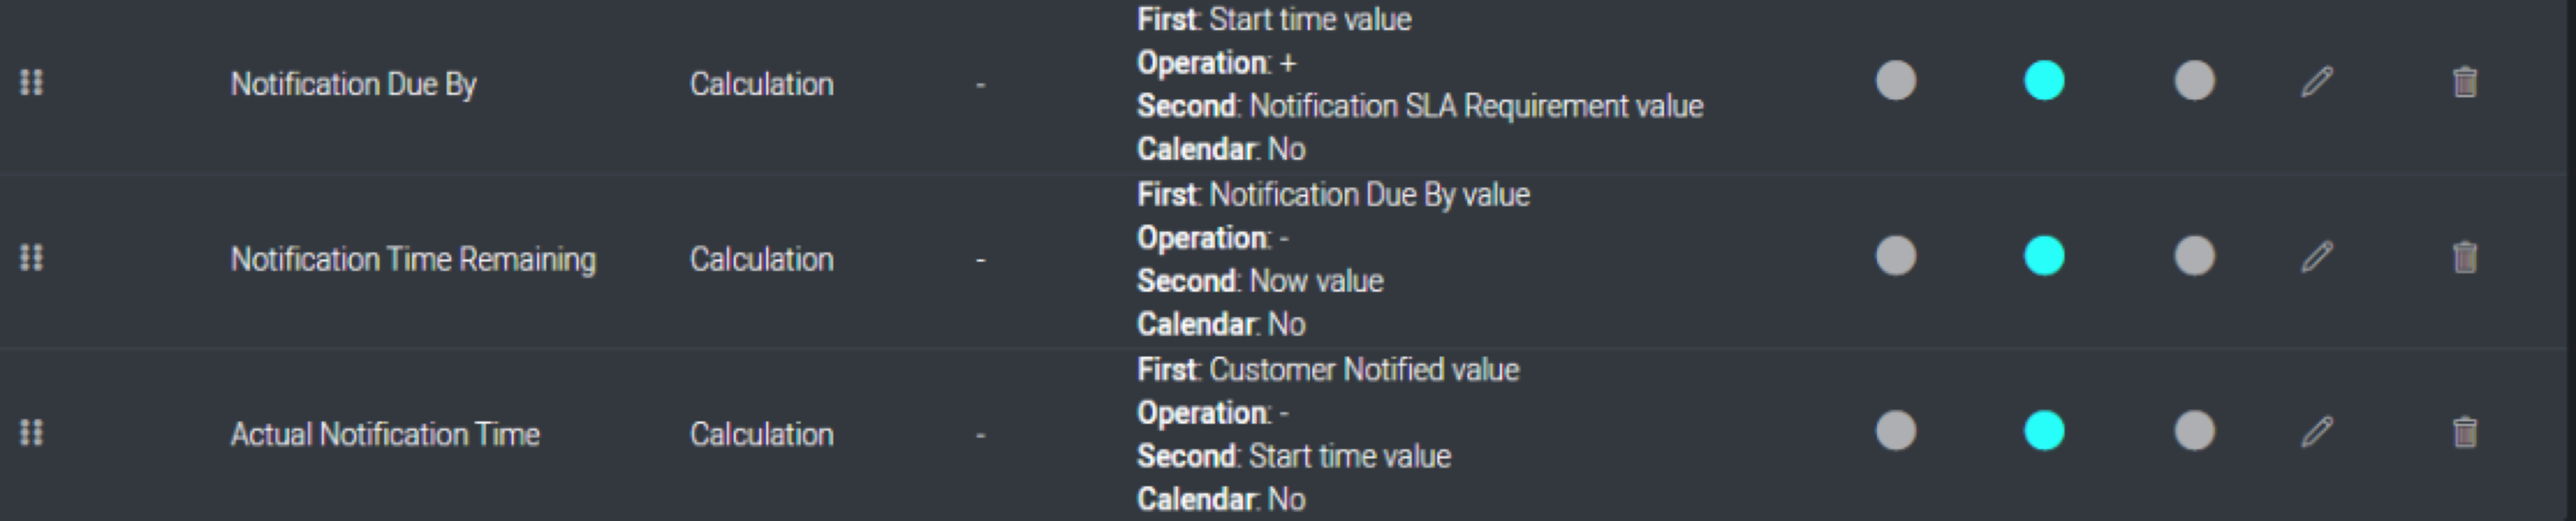Viewport: 2576px width, 521px height.
Task: Enable the third toggle on Notification Due By row
Action: (x=2194, y=82)
